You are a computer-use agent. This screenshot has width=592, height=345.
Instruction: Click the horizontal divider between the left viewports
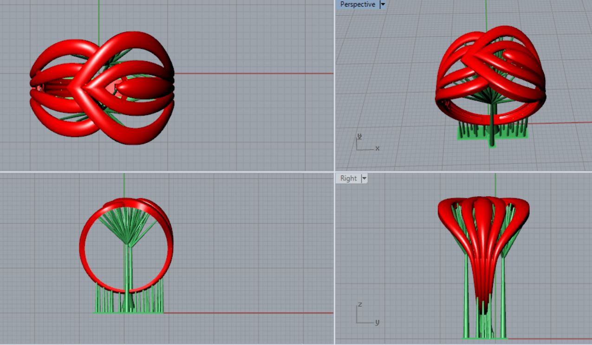coord(167,172)
